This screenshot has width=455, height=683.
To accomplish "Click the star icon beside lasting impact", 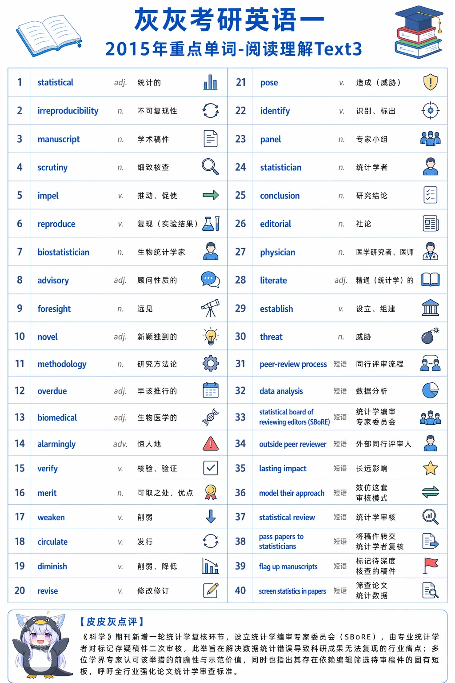I will 431,468.
